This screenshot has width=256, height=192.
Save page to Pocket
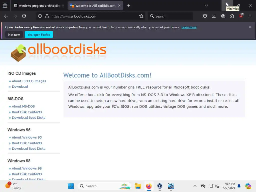tap(205, 16)
